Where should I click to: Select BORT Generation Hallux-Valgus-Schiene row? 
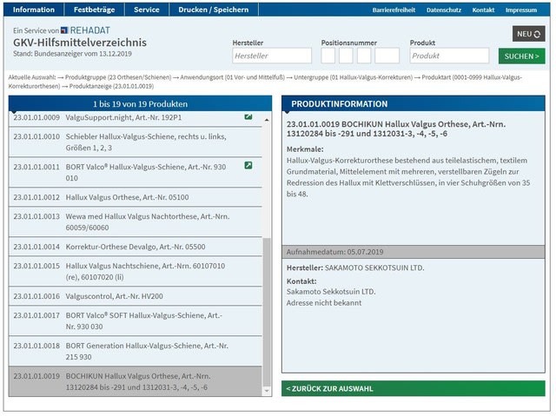coord(136,352)
